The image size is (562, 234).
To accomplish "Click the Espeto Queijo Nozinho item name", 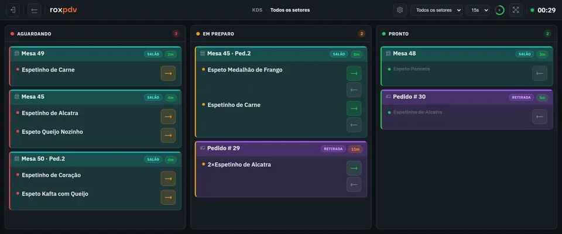I will [x=52, y=132].
